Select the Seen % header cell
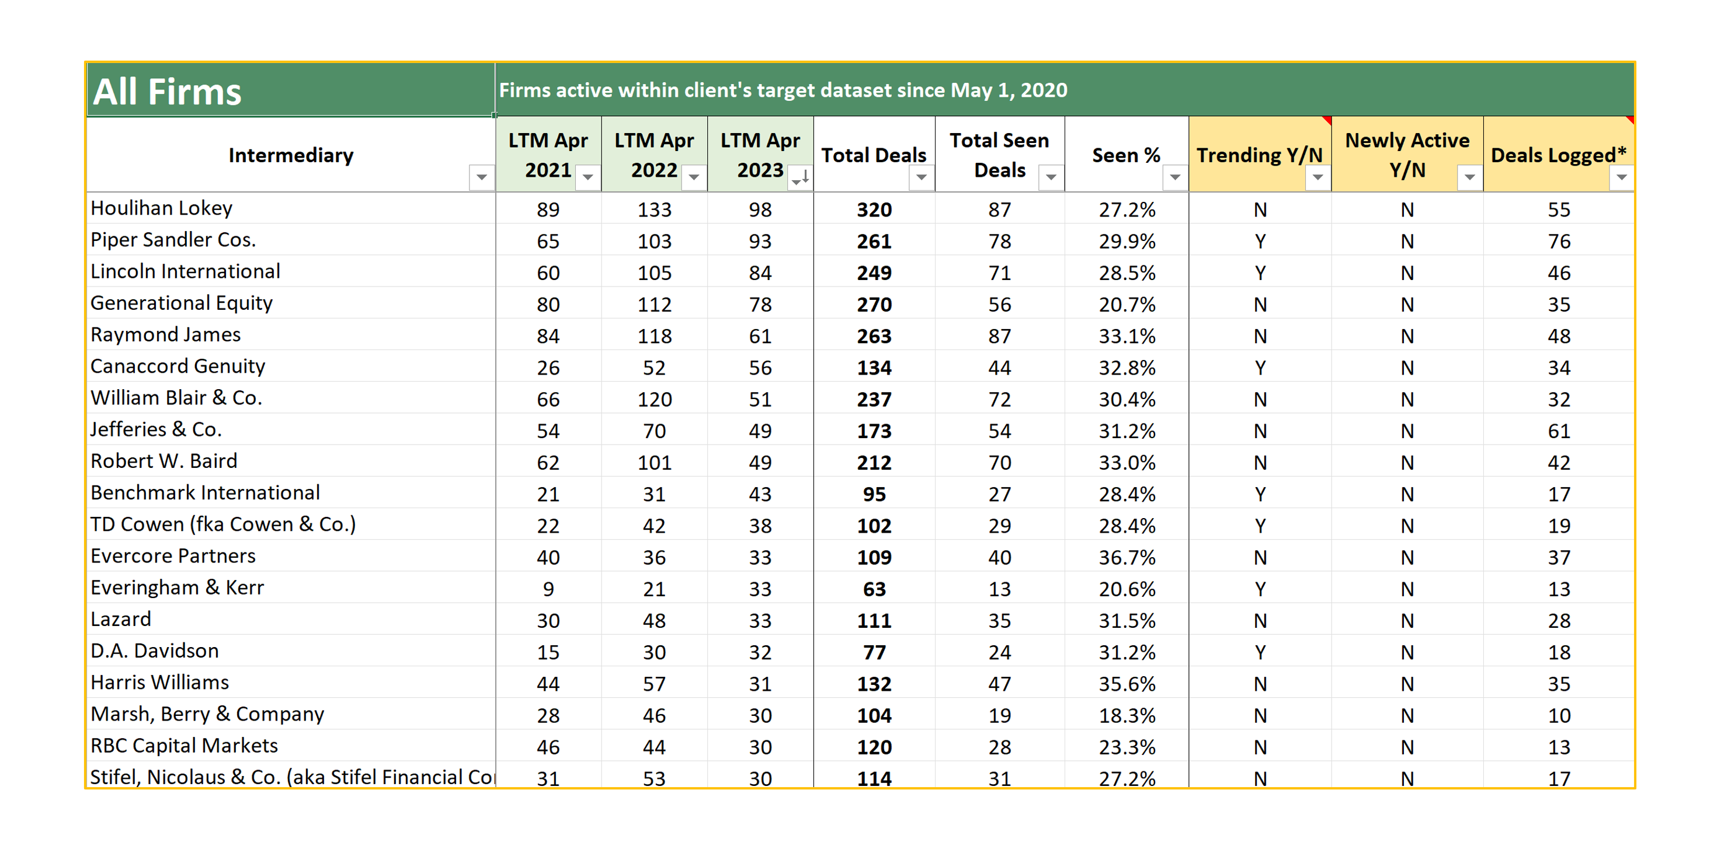Image resolution: width=1714 pixels, height=853 pixels. 1126,155
